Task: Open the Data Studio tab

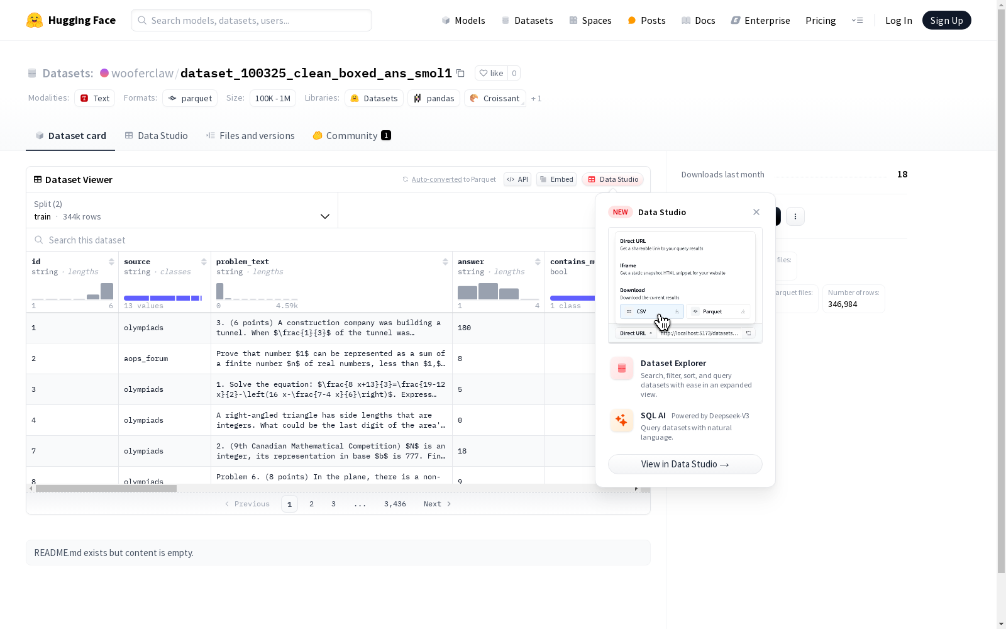Action: point(157,136)
